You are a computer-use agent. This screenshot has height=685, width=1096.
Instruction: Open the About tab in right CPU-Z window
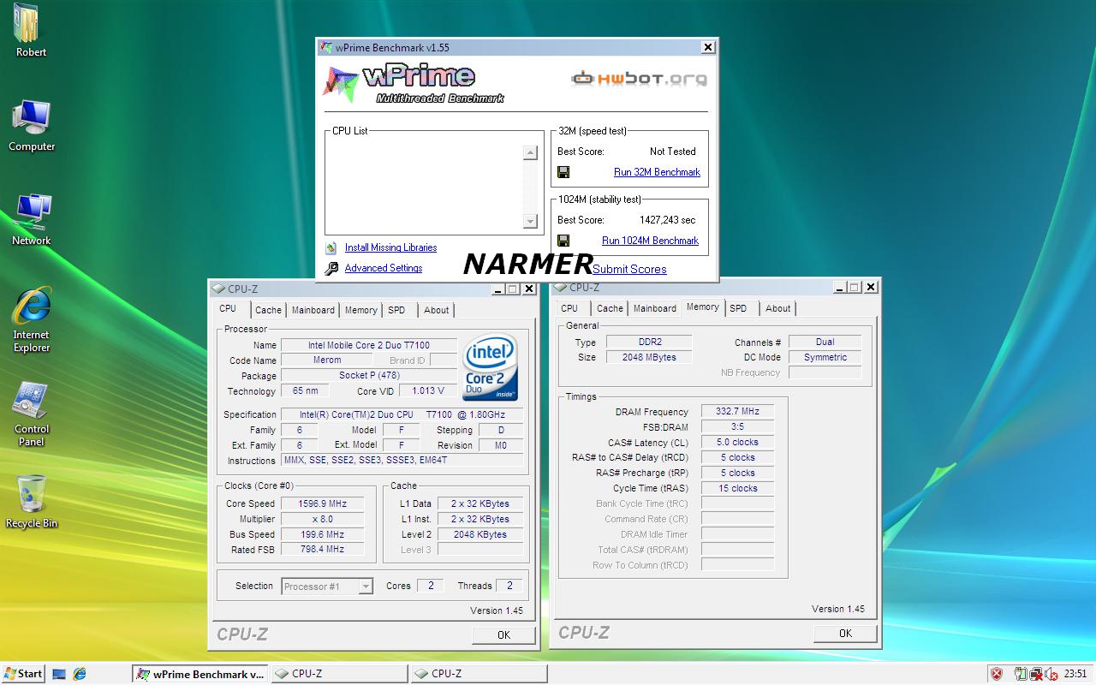[x=777, y=308]
